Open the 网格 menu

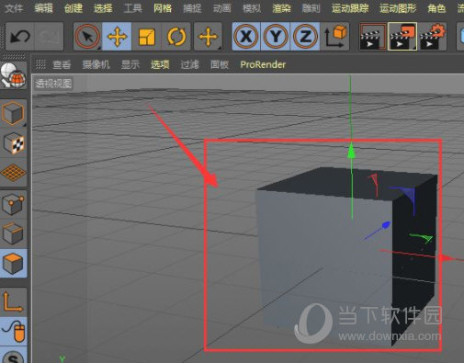coord(163,8)
